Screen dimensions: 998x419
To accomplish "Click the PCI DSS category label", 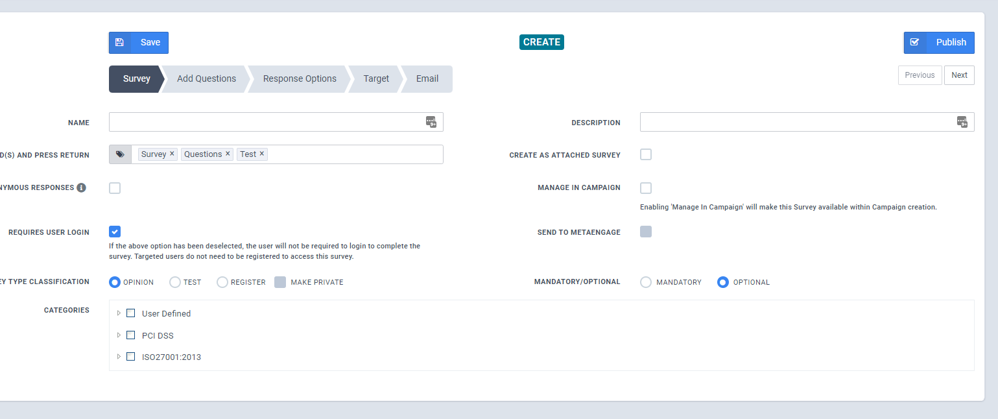I will pyautogui.click(x=158, y=335).
